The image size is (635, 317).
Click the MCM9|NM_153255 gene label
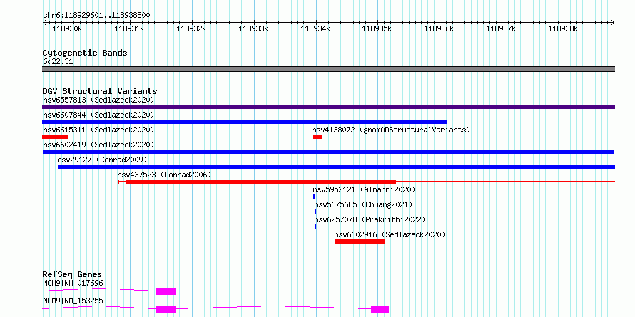[x=73, y=301]
